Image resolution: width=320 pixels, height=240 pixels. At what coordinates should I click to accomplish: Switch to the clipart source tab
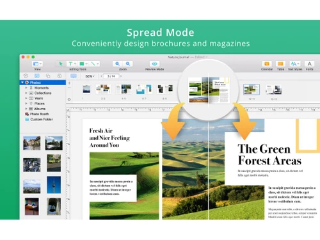[26, 76]
